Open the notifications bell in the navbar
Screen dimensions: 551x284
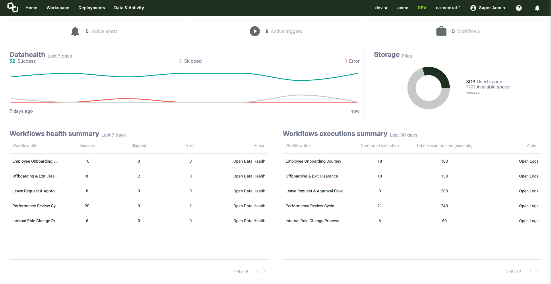click(x=537, y=8)
